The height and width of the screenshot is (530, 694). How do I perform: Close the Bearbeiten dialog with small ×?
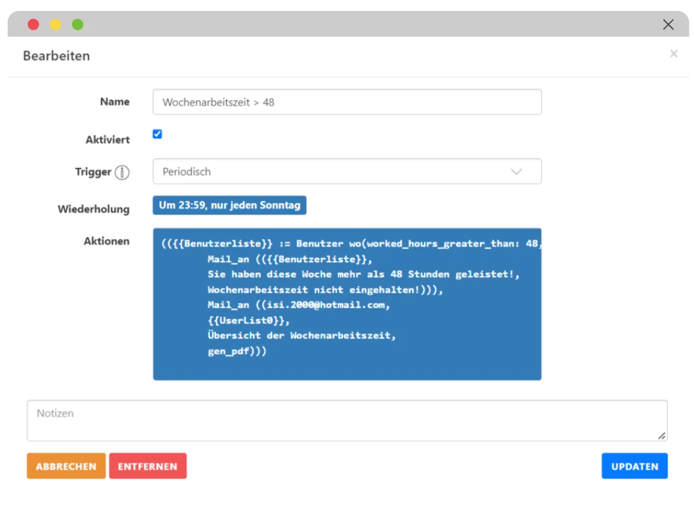673,54
